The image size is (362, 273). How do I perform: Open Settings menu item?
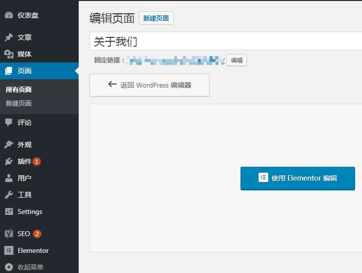(x=30, y=212)
